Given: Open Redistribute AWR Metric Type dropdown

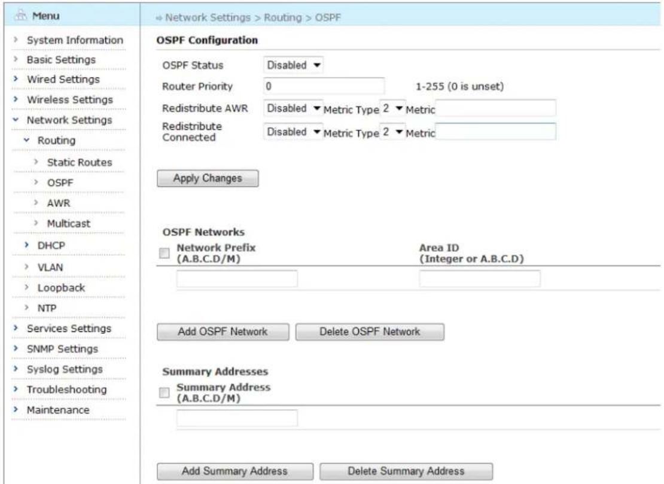Looking at the screenshot, I should pos(392,108).
